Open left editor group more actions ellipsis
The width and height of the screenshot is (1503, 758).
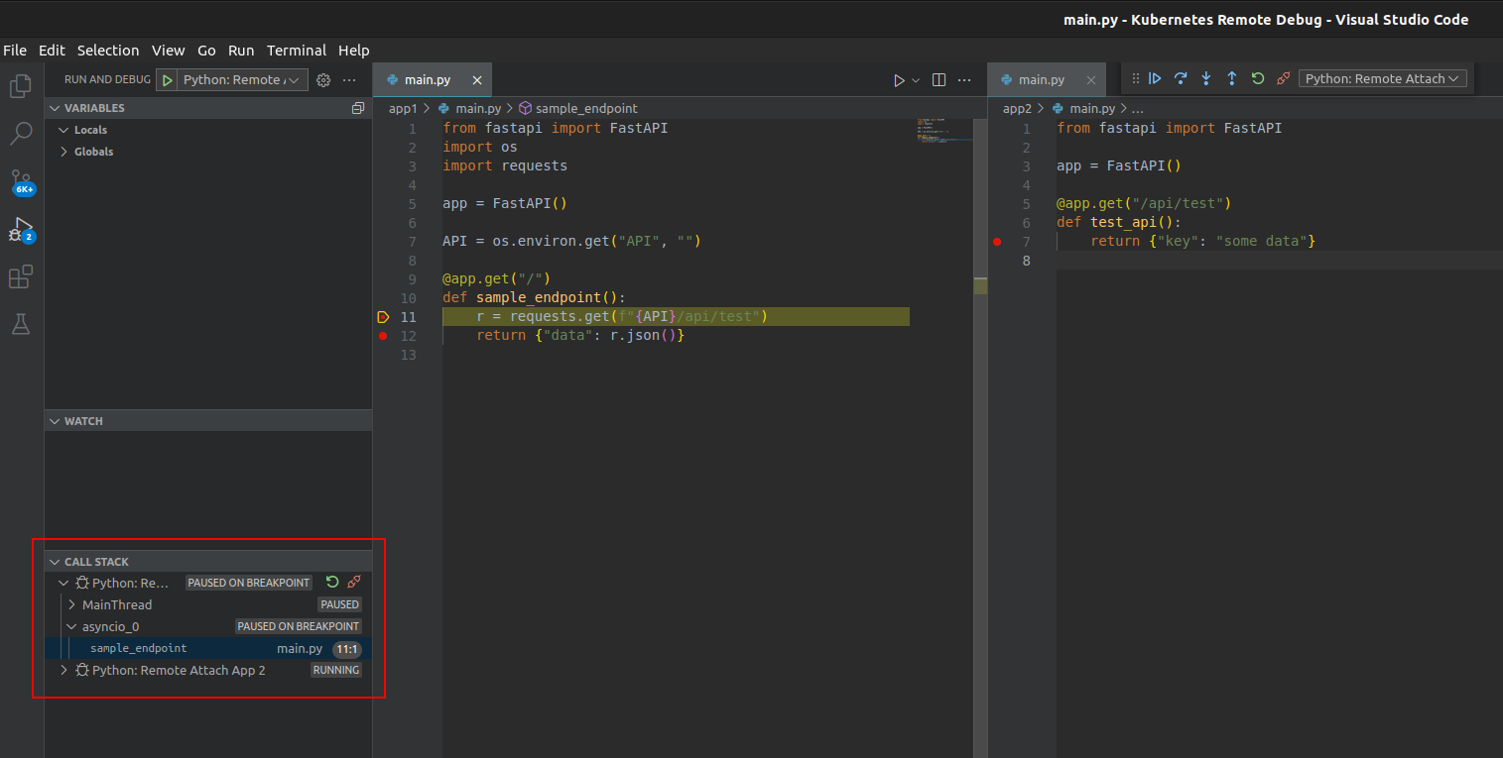click(x=964, y=80)
